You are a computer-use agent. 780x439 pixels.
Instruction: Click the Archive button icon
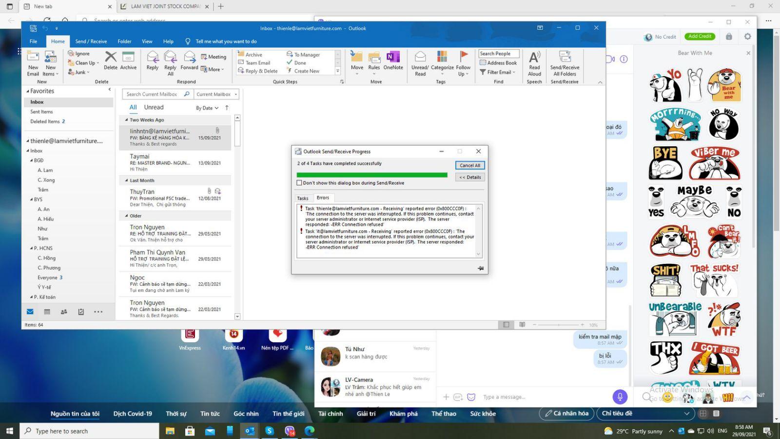click(x=128, y=57)
